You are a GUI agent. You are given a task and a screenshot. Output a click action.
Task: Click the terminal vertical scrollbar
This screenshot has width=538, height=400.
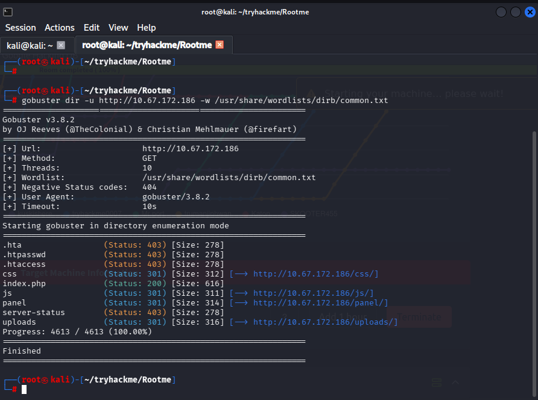[534, 264]
